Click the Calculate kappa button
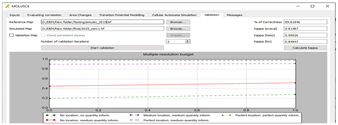Viewport: 338px width, 125px height. pos(305,48)
